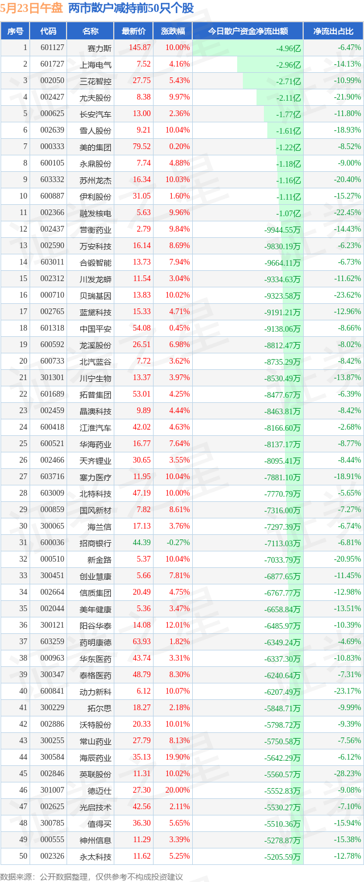Click latest price 26.51
This screenshot has height=882, width=364.
pyautogui.click(x=142, y=345)
